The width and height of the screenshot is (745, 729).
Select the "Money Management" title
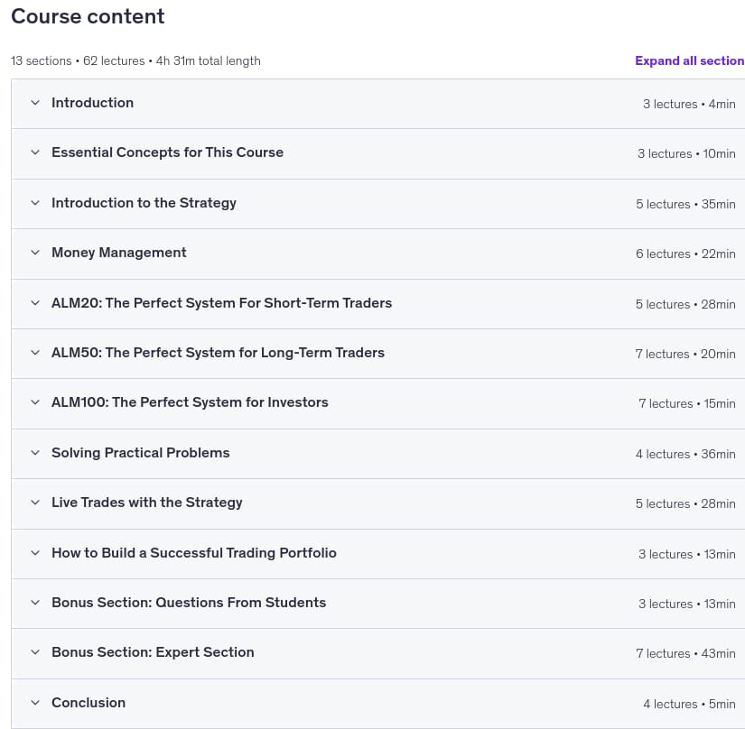coord(119,253)
